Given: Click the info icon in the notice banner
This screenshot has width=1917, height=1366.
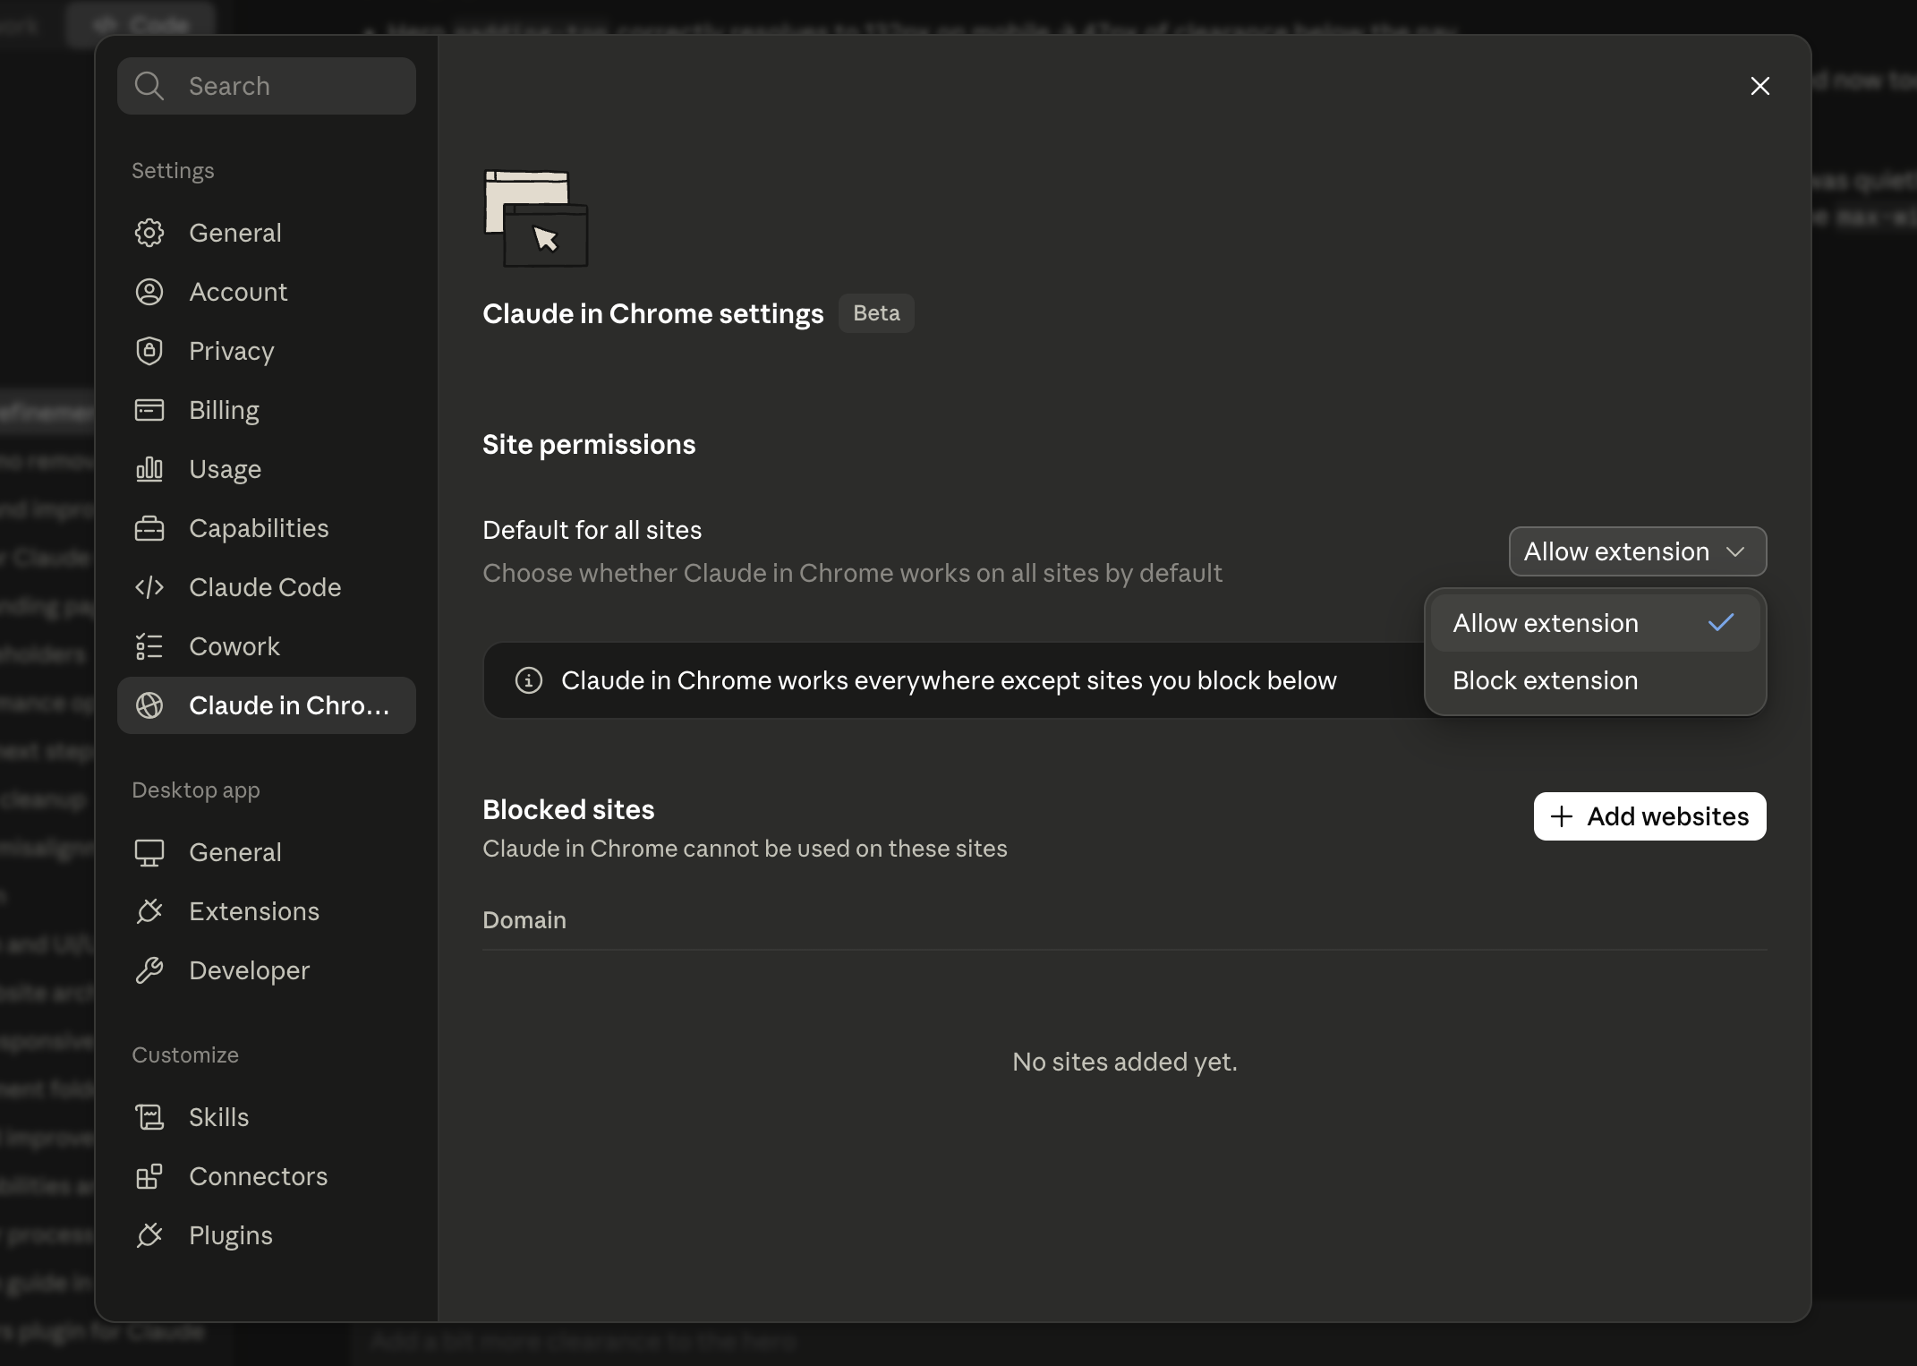Looking at the screenshot, I should click(529, 680).
